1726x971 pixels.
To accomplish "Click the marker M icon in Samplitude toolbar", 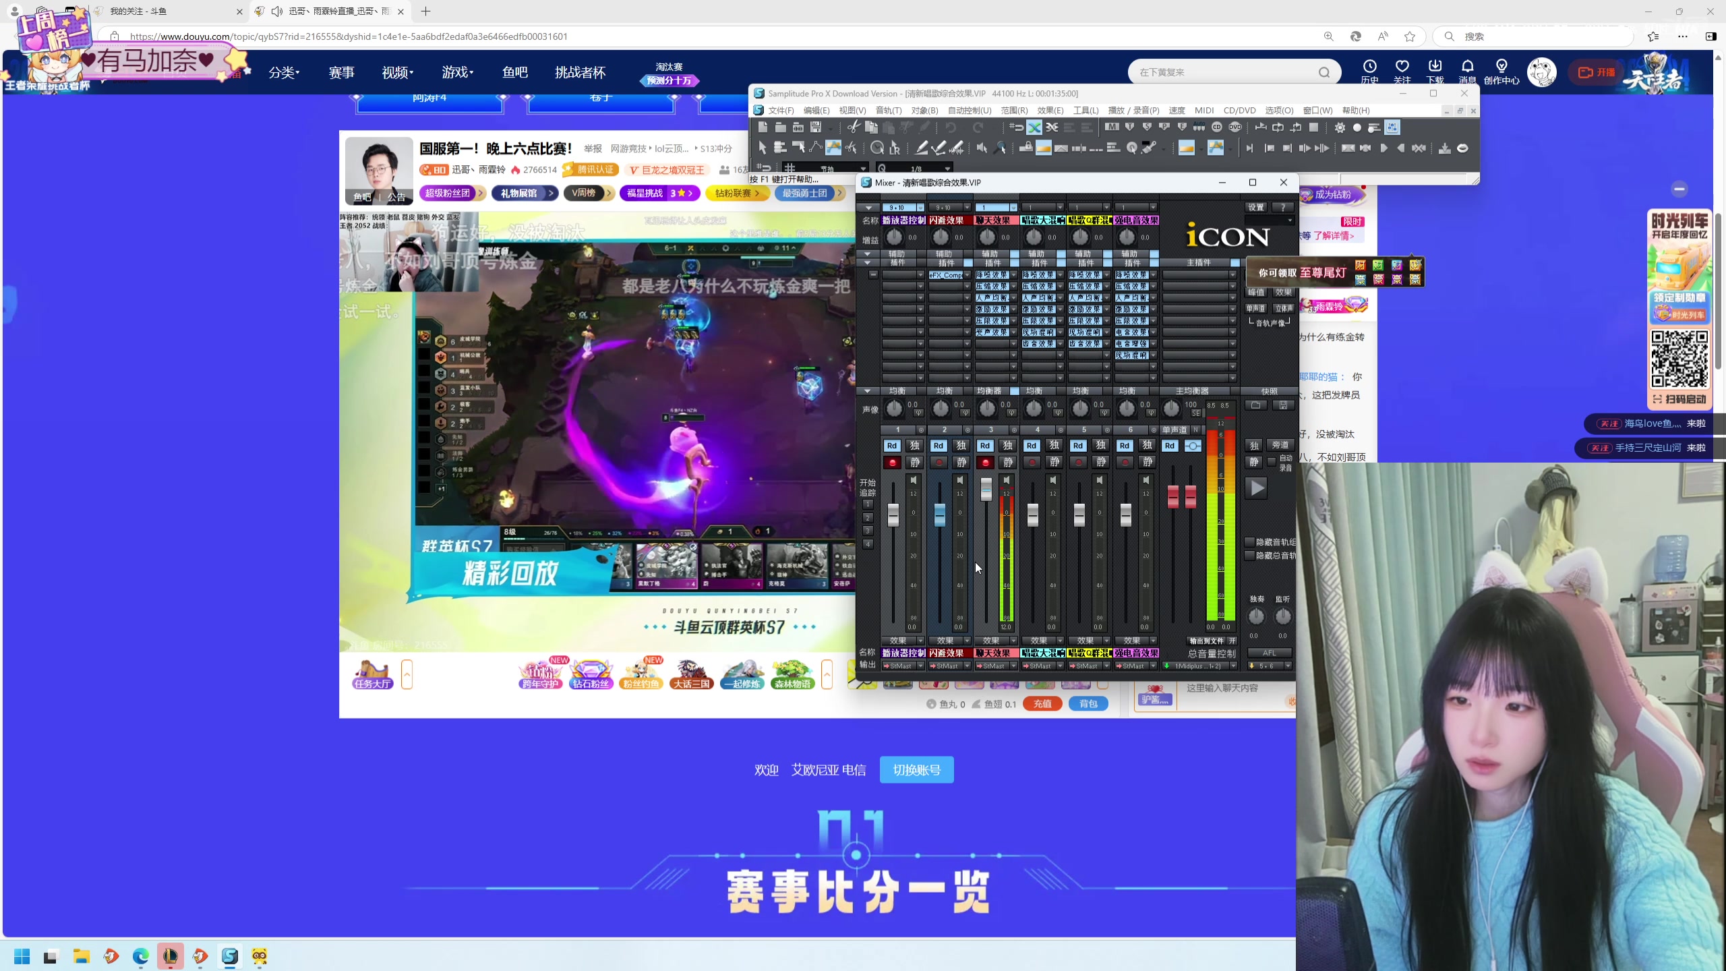I will (x=1112, y=127).
